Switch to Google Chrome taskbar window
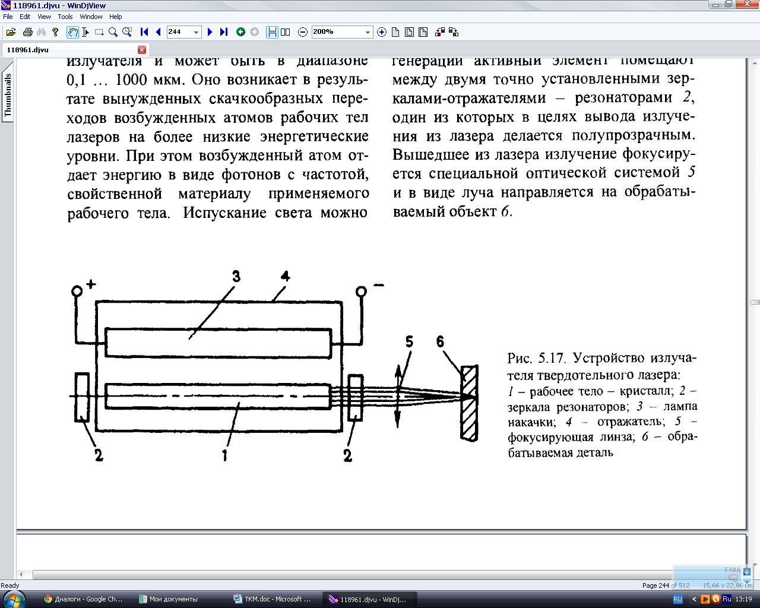The width and height of the screenshot is (760, 608). (x=82, y=599)
